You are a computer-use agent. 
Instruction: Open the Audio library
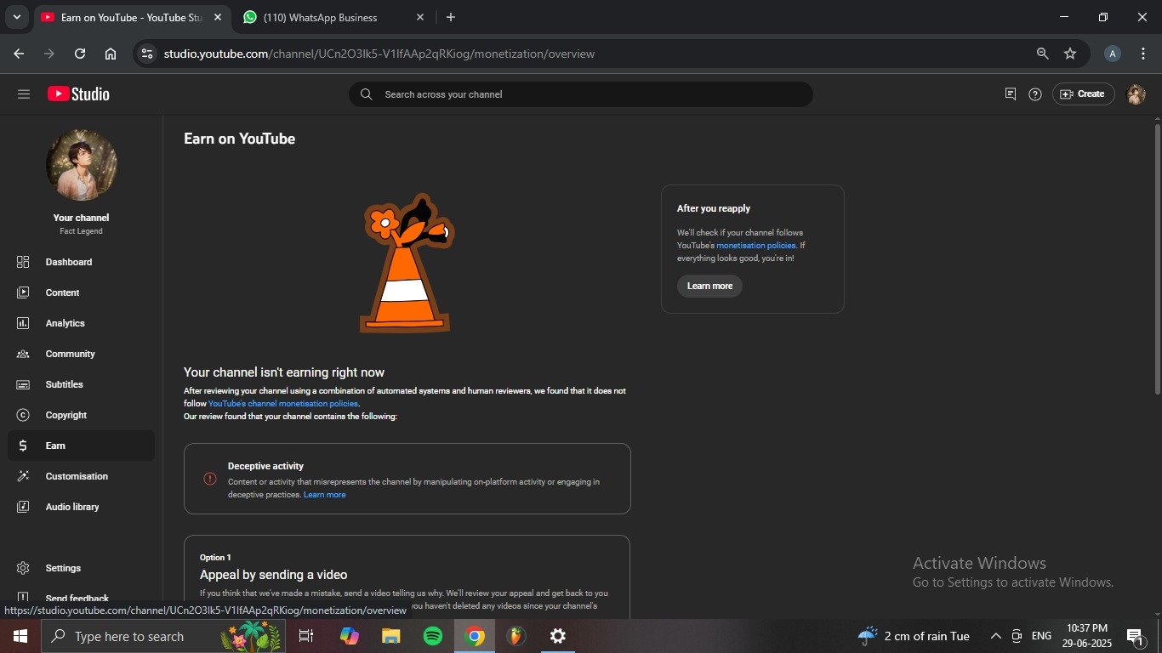[81, 507]
